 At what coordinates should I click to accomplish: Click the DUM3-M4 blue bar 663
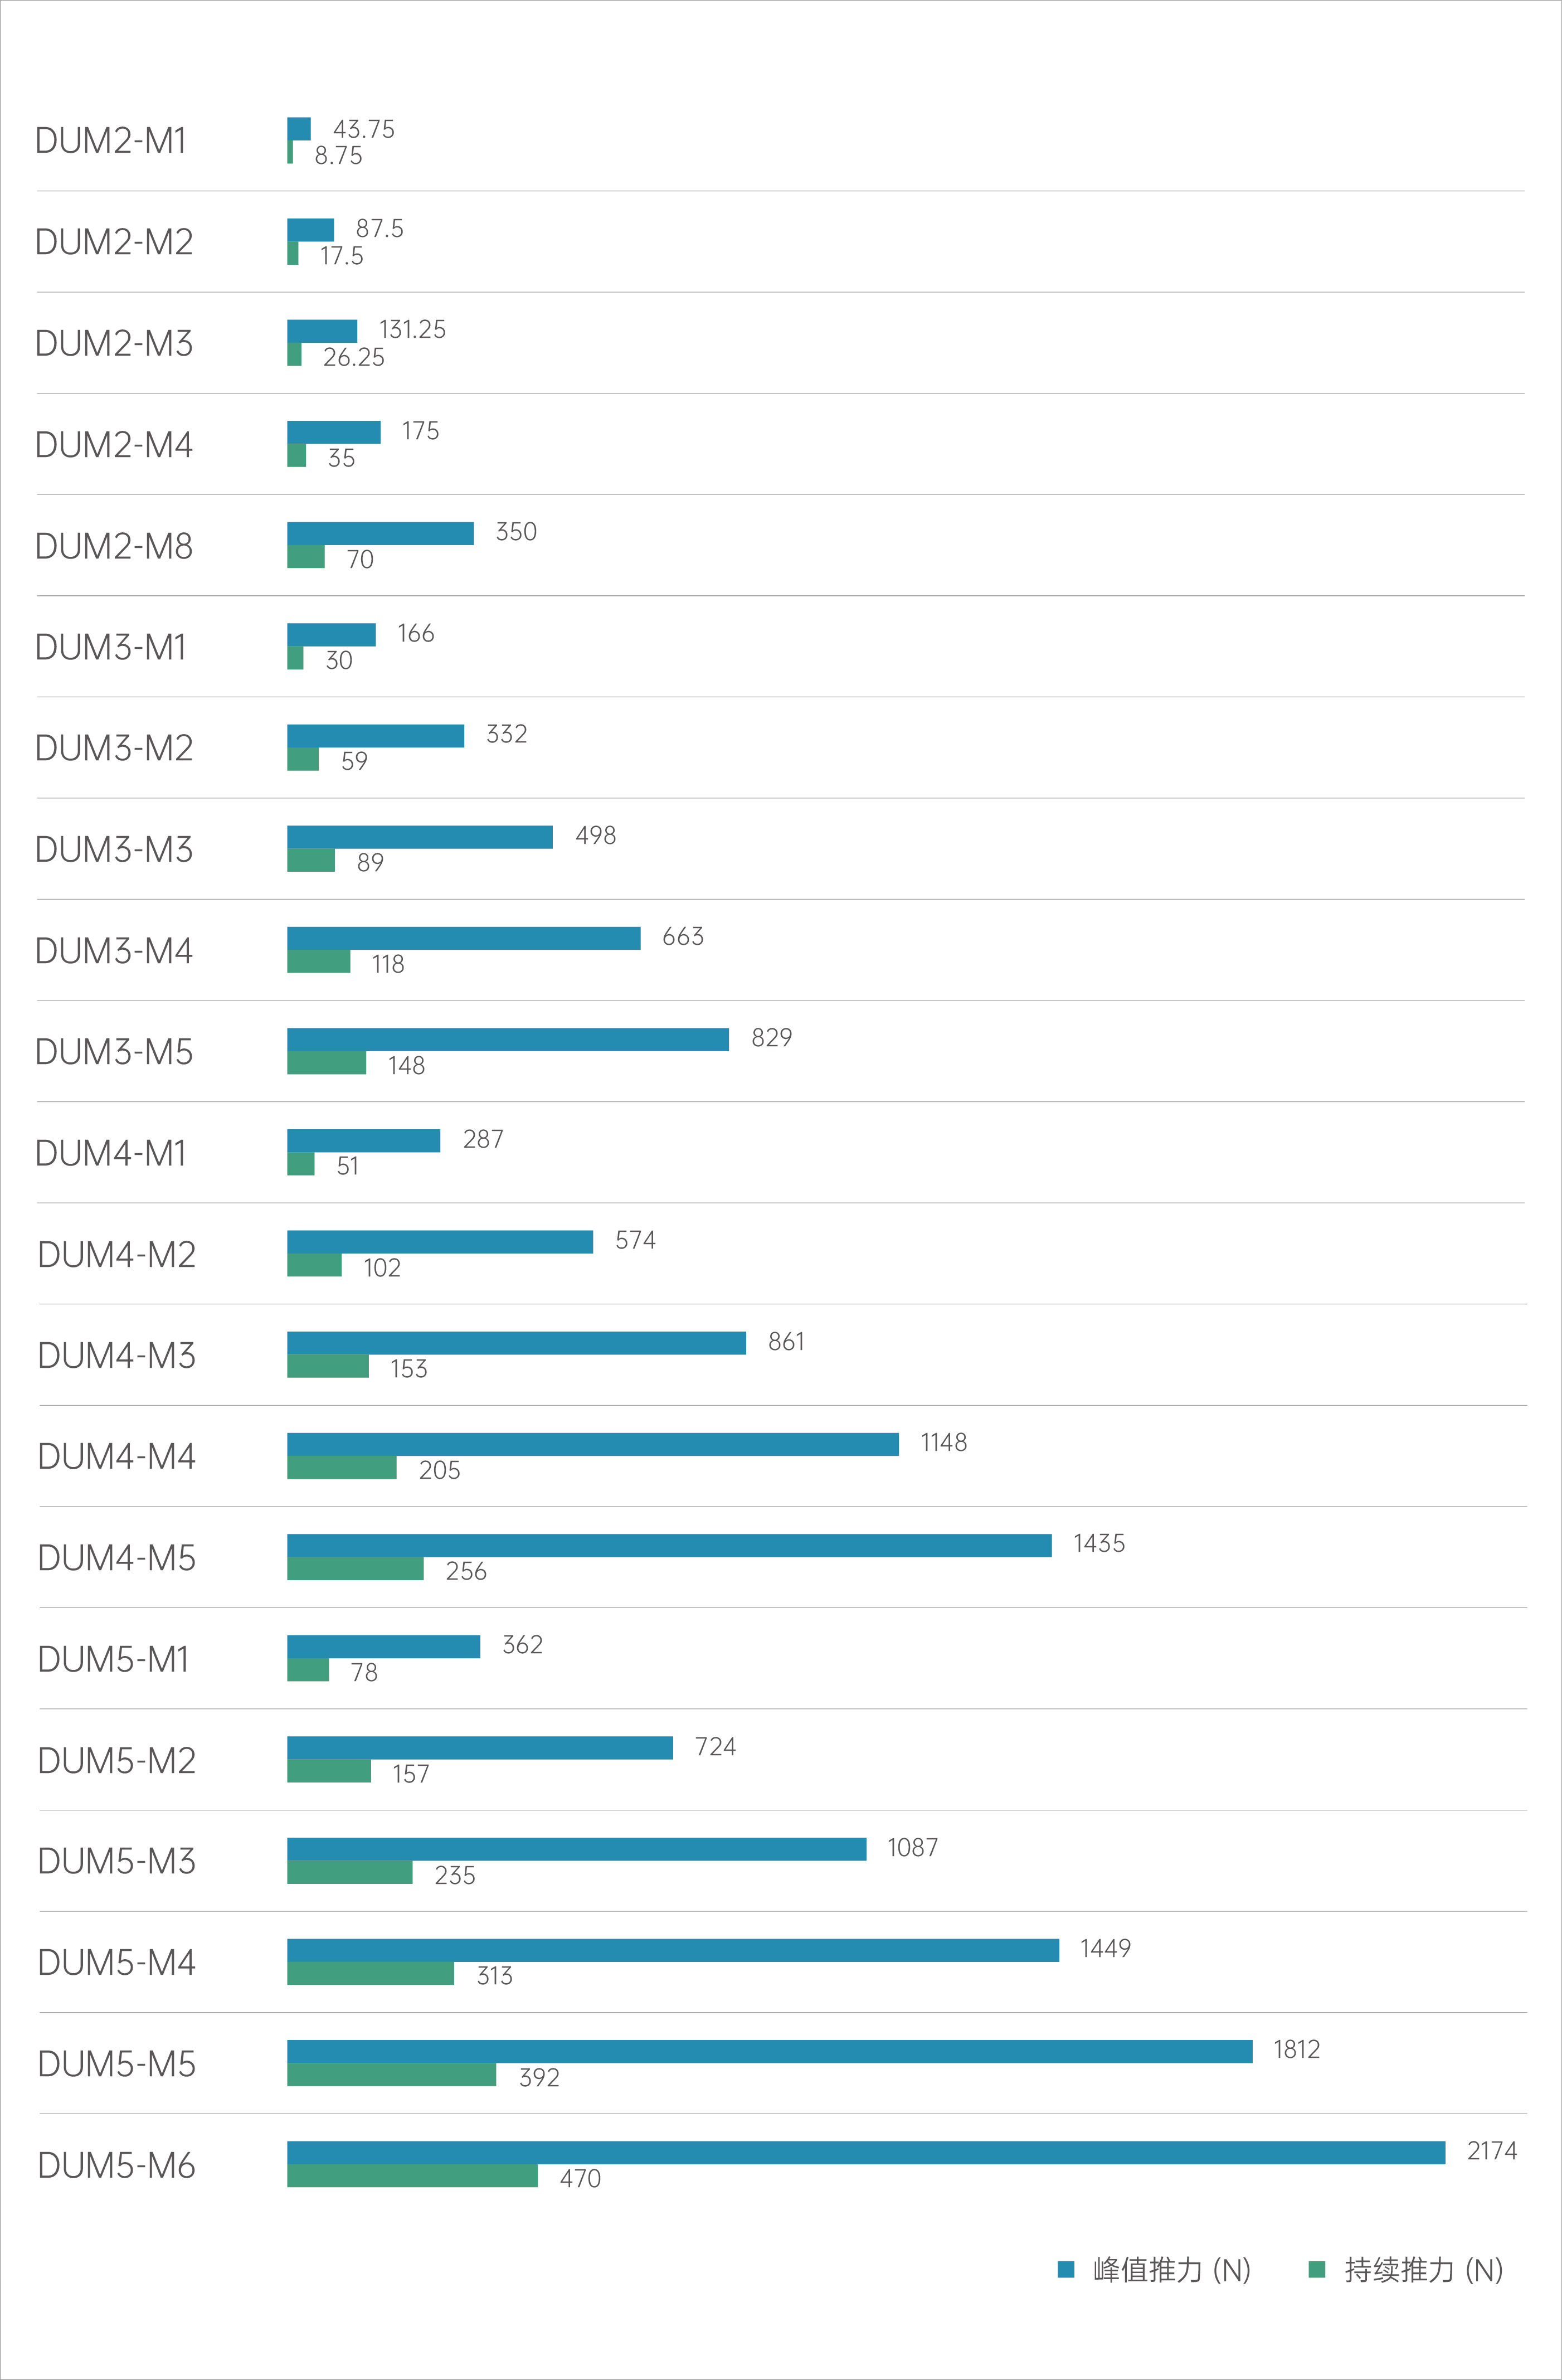click(x=464, y=938)
